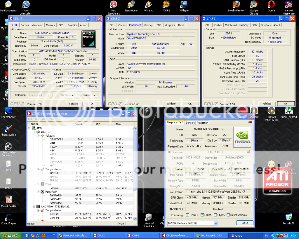The width and height of the screenshot is (299, 239).
Task: Open Yahoo! Messenger desktop icon
Action: pos(289,7)
